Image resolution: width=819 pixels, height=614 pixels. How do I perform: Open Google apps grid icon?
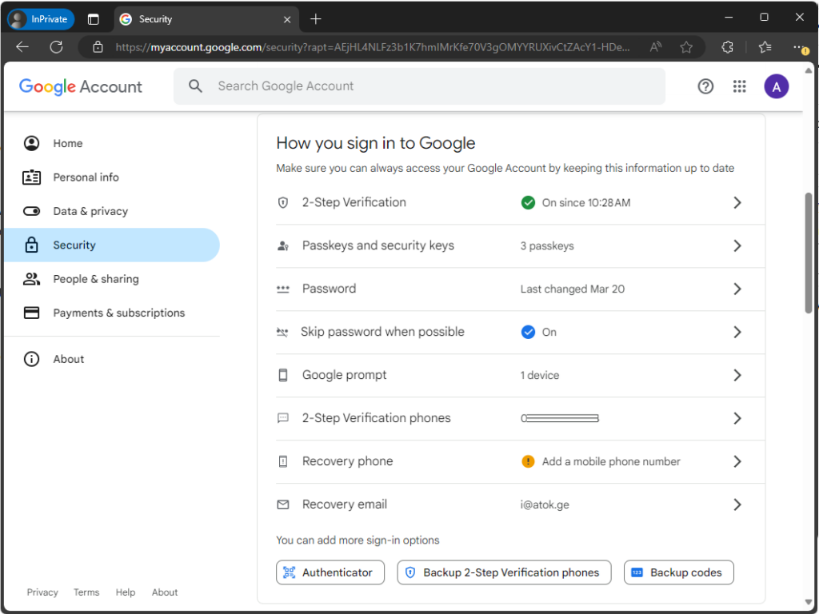click(x=739, y=86)
